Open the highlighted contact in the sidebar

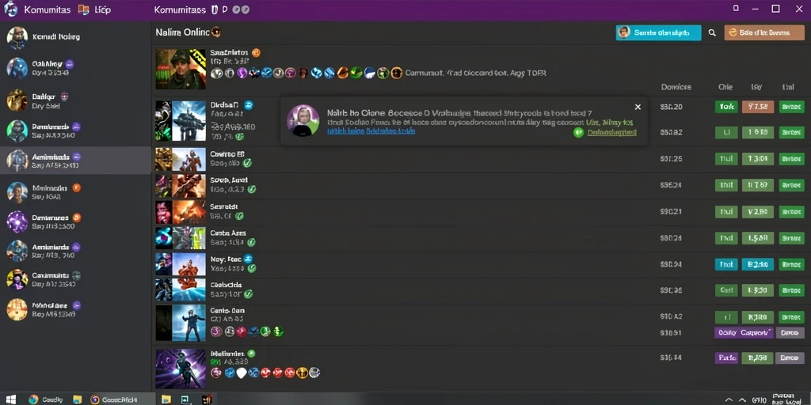[75, 160]
